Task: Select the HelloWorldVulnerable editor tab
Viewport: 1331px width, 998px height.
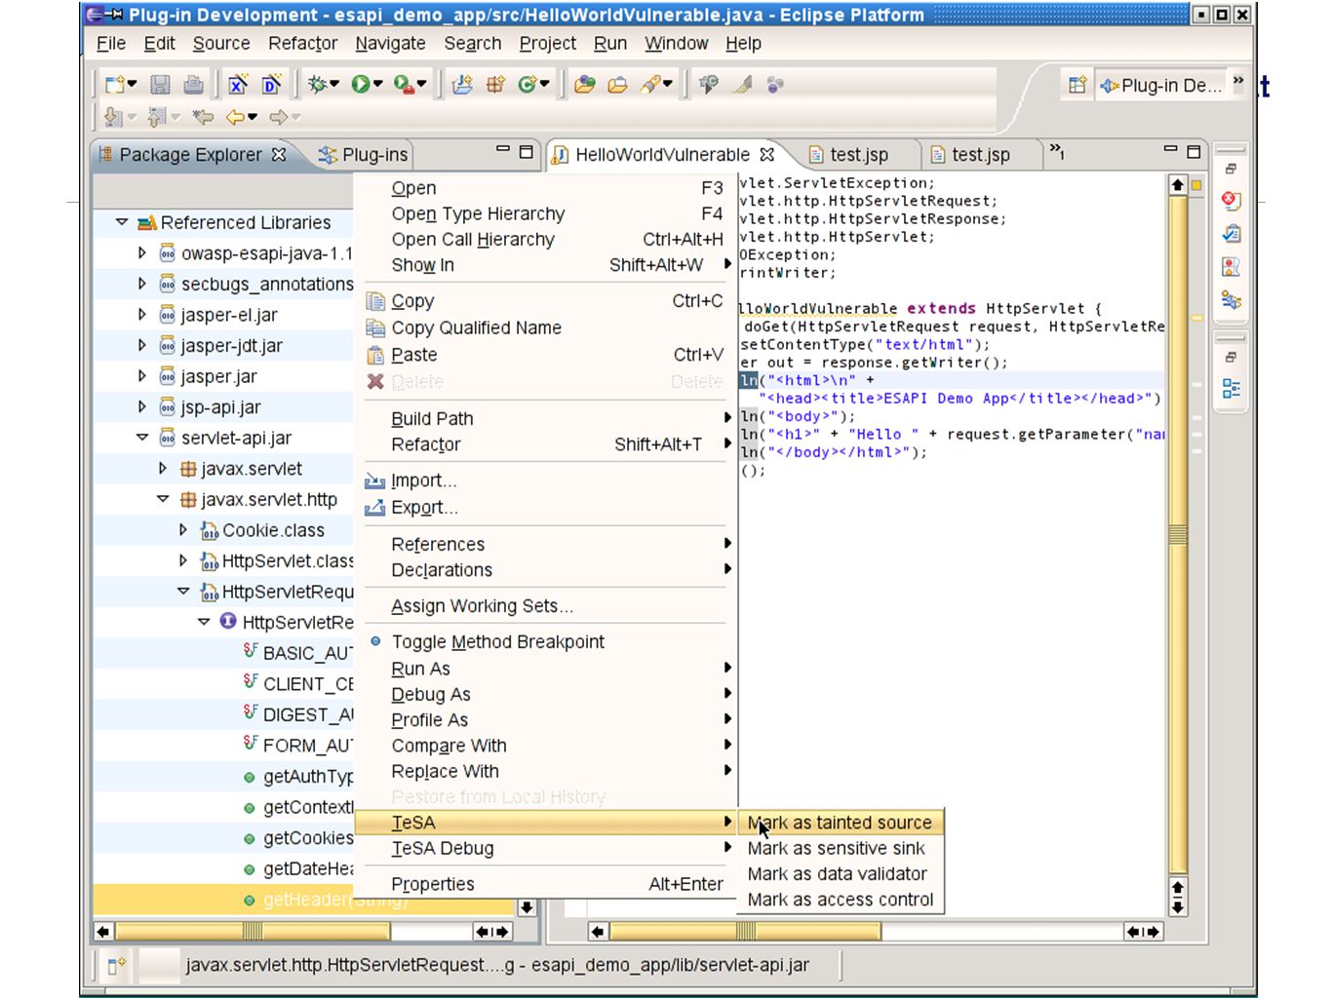Action: coord(662,155)
